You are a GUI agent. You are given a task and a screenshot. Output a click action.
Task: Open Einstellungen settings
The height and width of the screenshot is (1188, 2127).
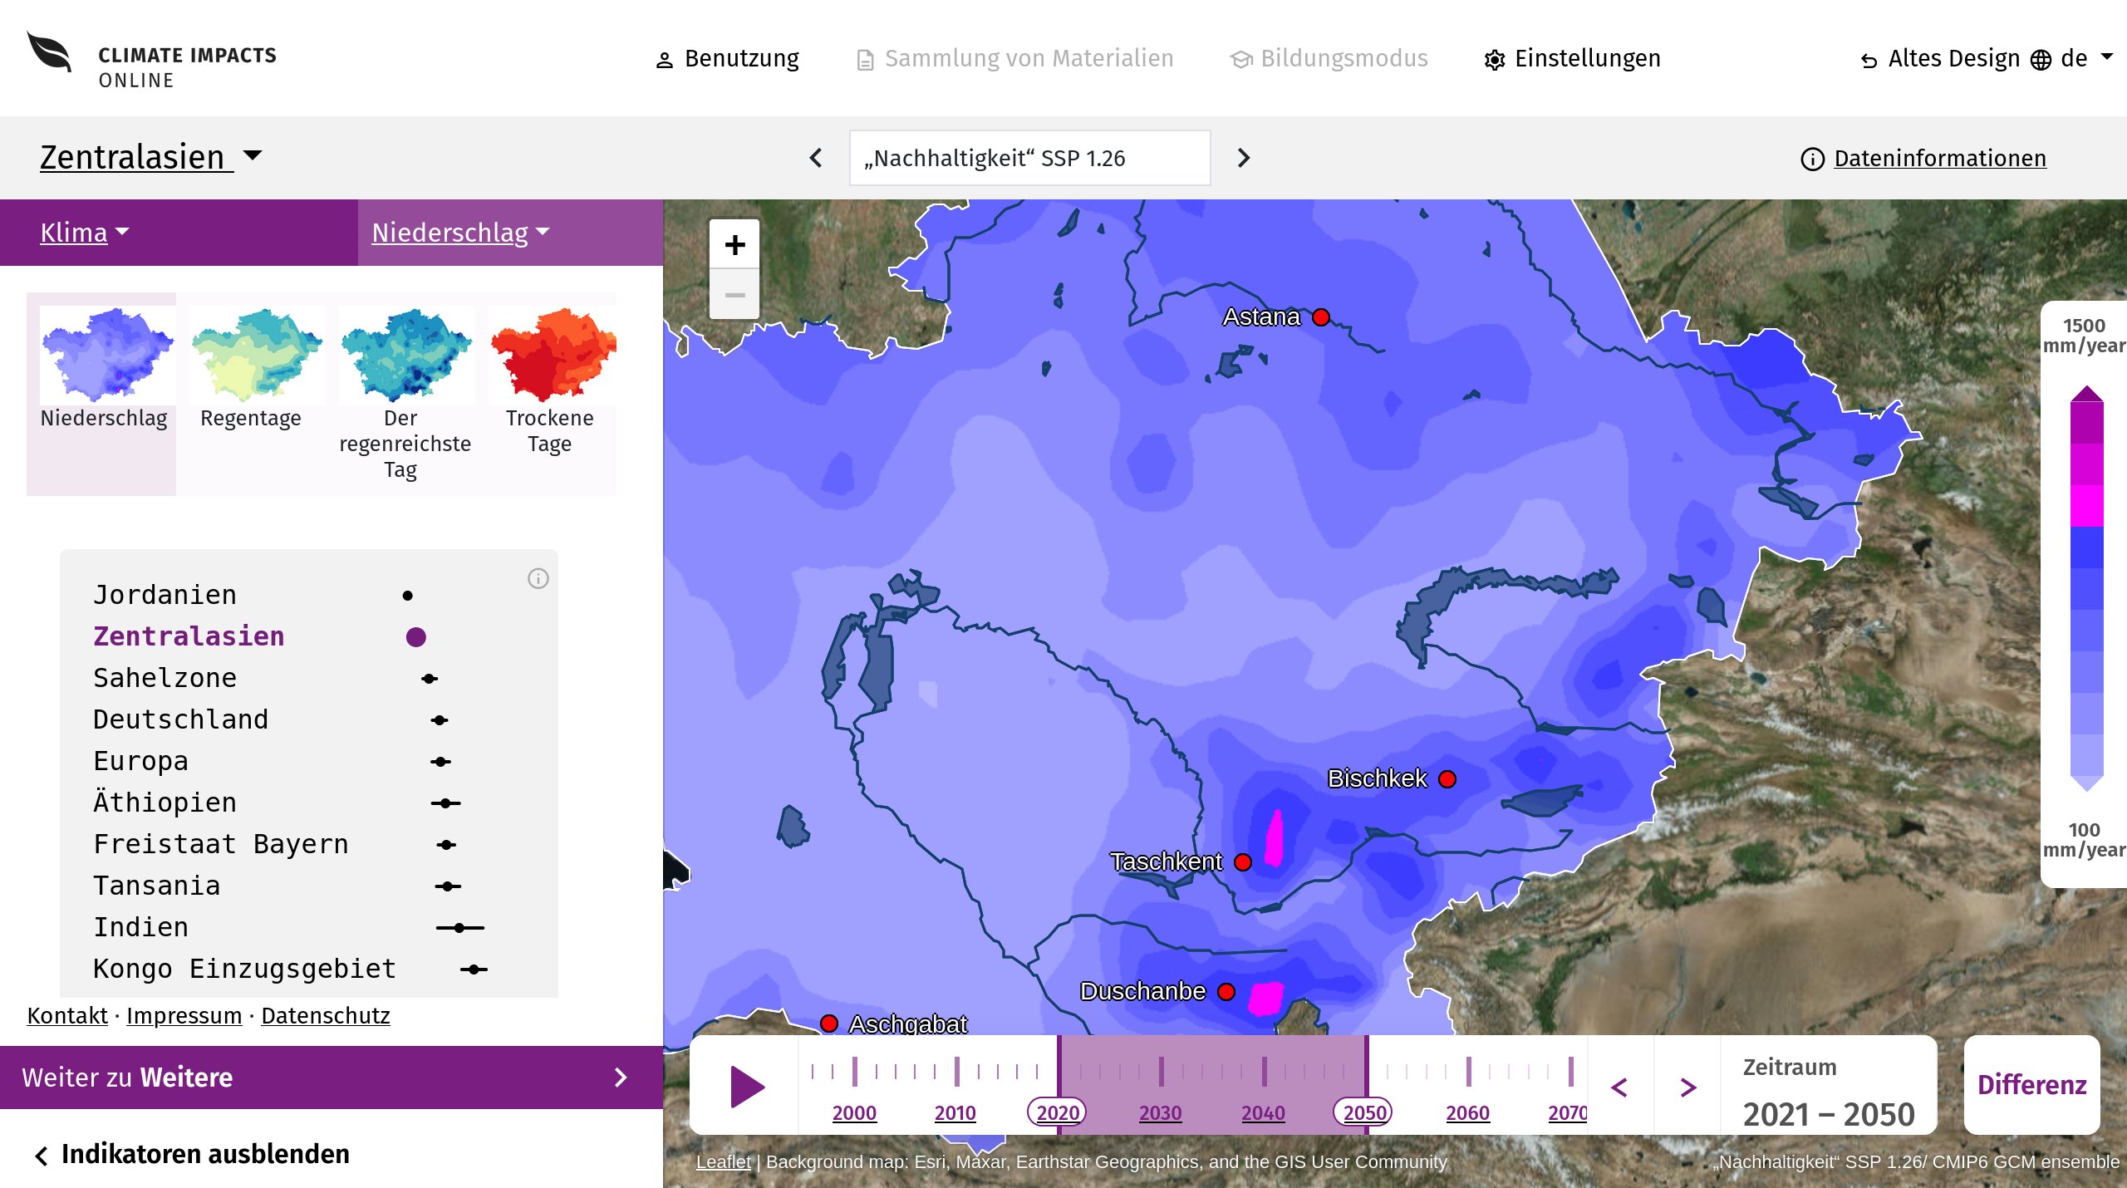click(x=1572, y=59)
